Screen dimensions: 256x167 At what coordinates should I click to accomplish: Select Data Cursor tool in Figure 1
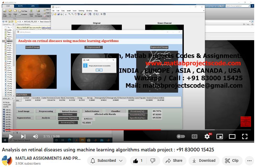tap(82, 14)
